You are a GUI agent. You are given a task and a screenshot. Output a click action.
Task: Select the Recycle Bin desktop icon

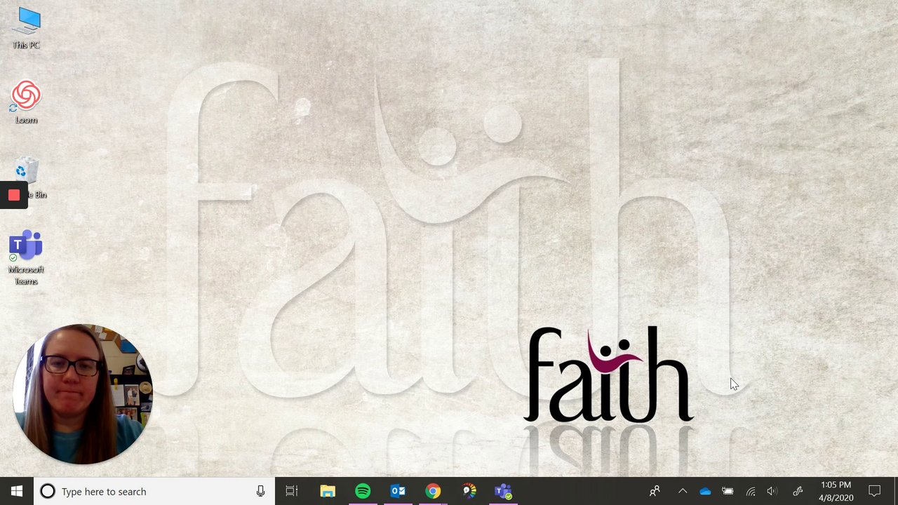point(28,178)
